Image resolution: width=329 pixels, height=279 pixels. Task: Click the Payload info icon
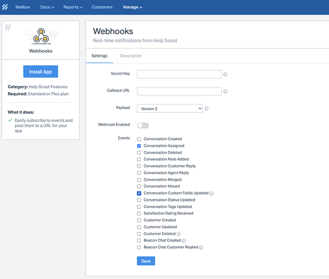pyautogui.click(x=207, y=109)
